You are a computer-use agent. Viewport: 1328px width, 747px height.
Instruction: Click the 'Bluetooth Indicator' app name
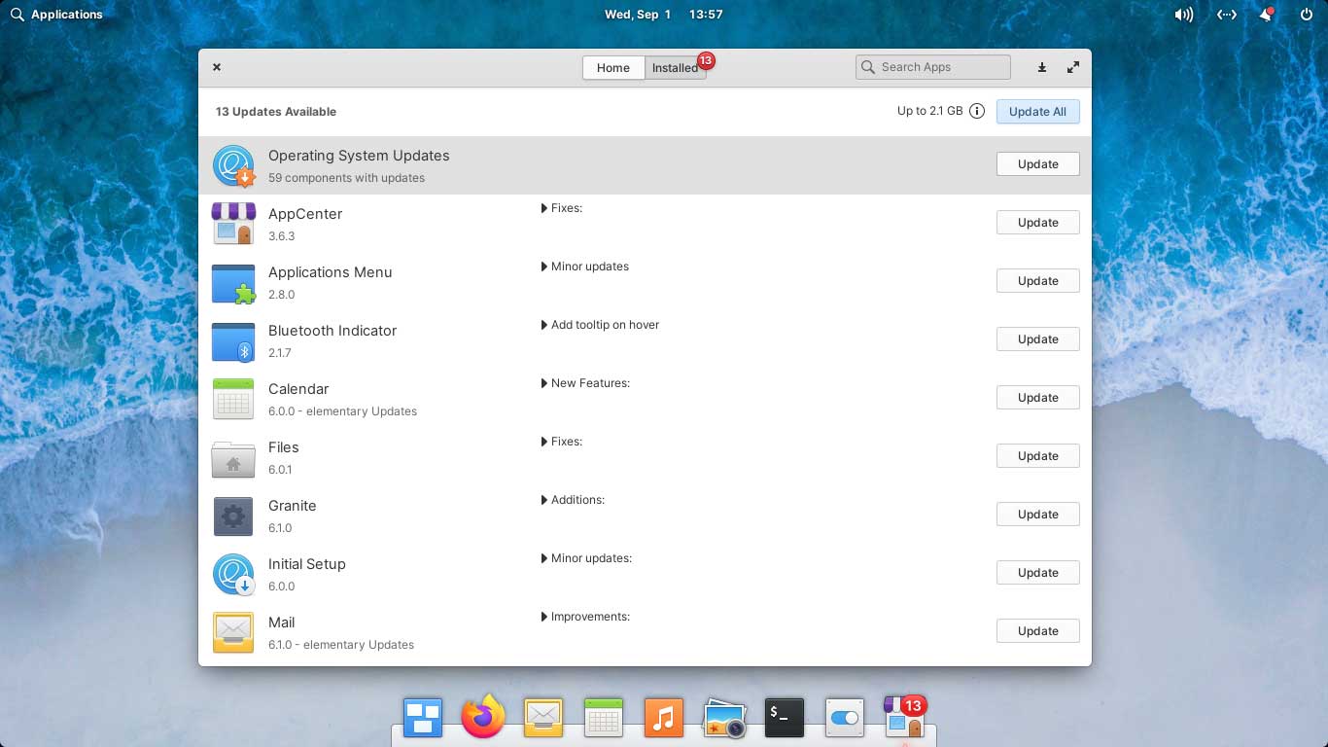pyautogui.click(x=332, y=331)
